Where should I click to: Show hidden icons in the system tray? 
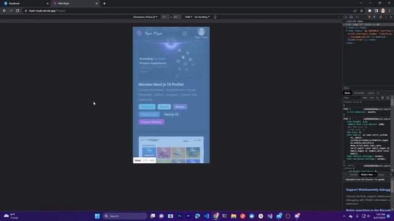(x=344, y=216)
